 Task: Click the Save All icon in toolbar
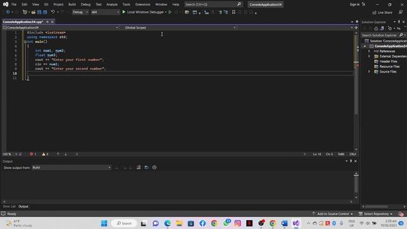(45, 12)
